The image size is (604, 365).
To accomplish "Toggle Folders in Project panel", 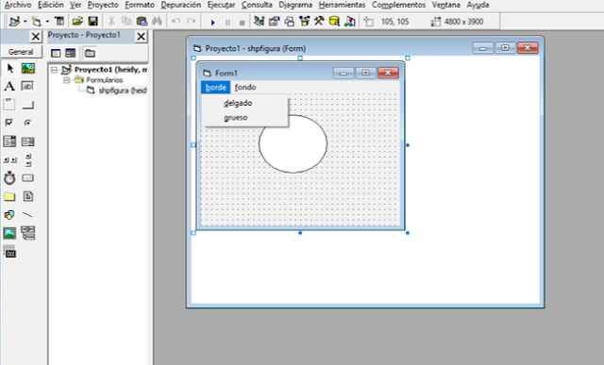I will tap(90, 53).
